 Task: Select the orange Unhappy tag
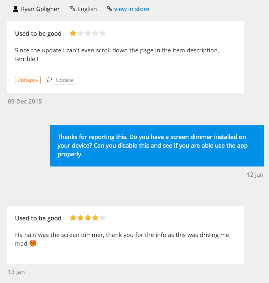pyautogui.click(x=28, y=80)
